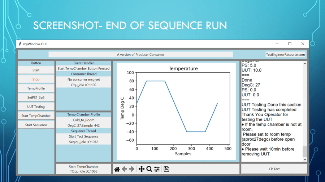Clear log with Clr Text button
The width and height of the screenshot is (325, 182).
[x=274, y=169]
